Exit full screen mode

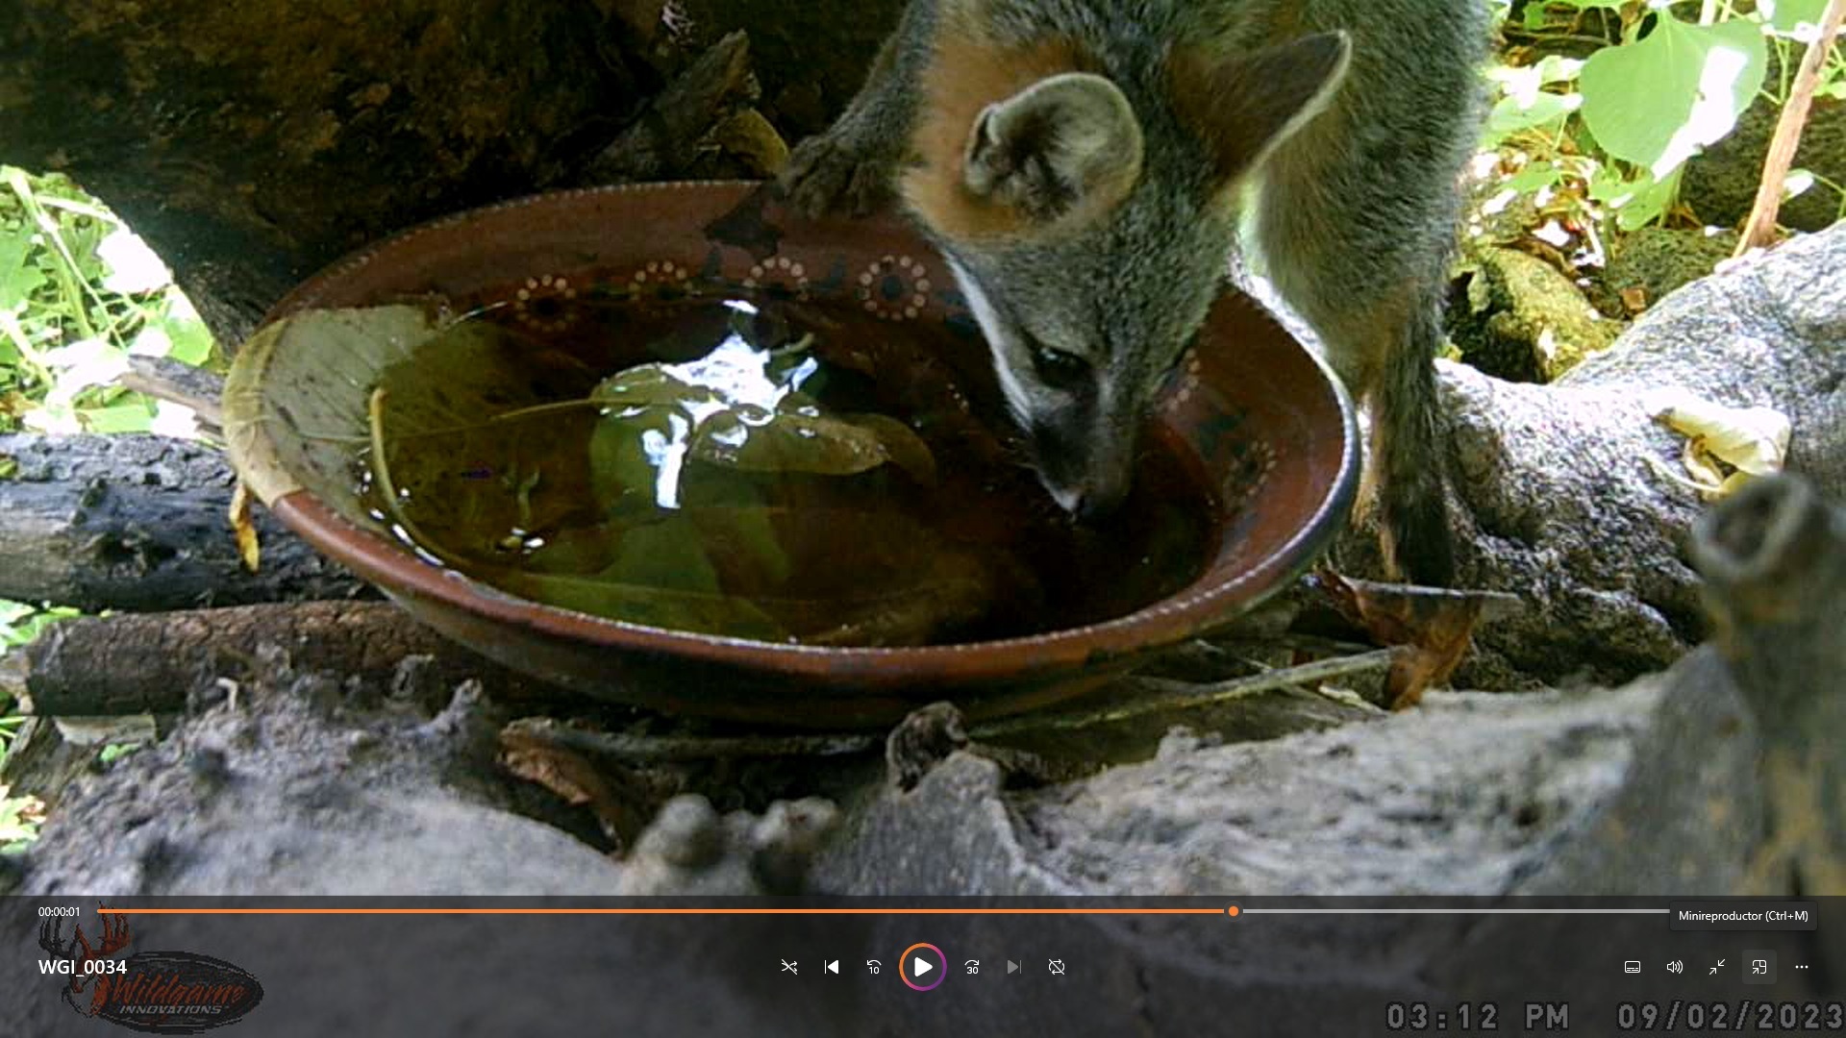point(1717,967)
